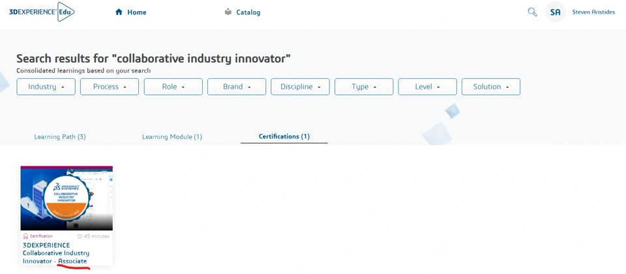Click the clock duration icon on card

(80, 236)
